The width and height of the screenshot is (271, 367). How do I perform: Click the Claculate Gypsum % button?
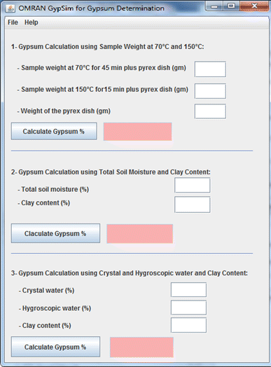(x=55, y=233)
